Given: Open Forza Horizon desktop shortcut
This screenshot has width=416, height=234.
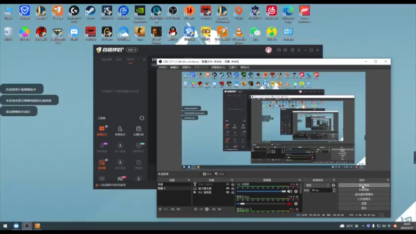Looking at the screenshot, I should (305, 14).
